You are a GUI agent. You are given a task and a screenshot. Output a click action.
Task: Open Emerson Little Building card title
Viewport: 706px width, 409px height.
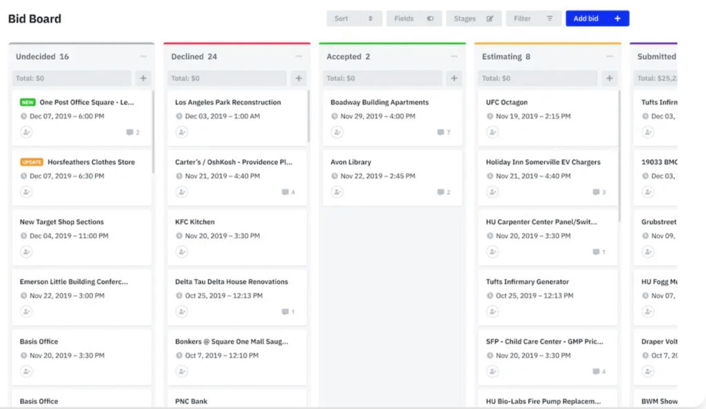74,282
